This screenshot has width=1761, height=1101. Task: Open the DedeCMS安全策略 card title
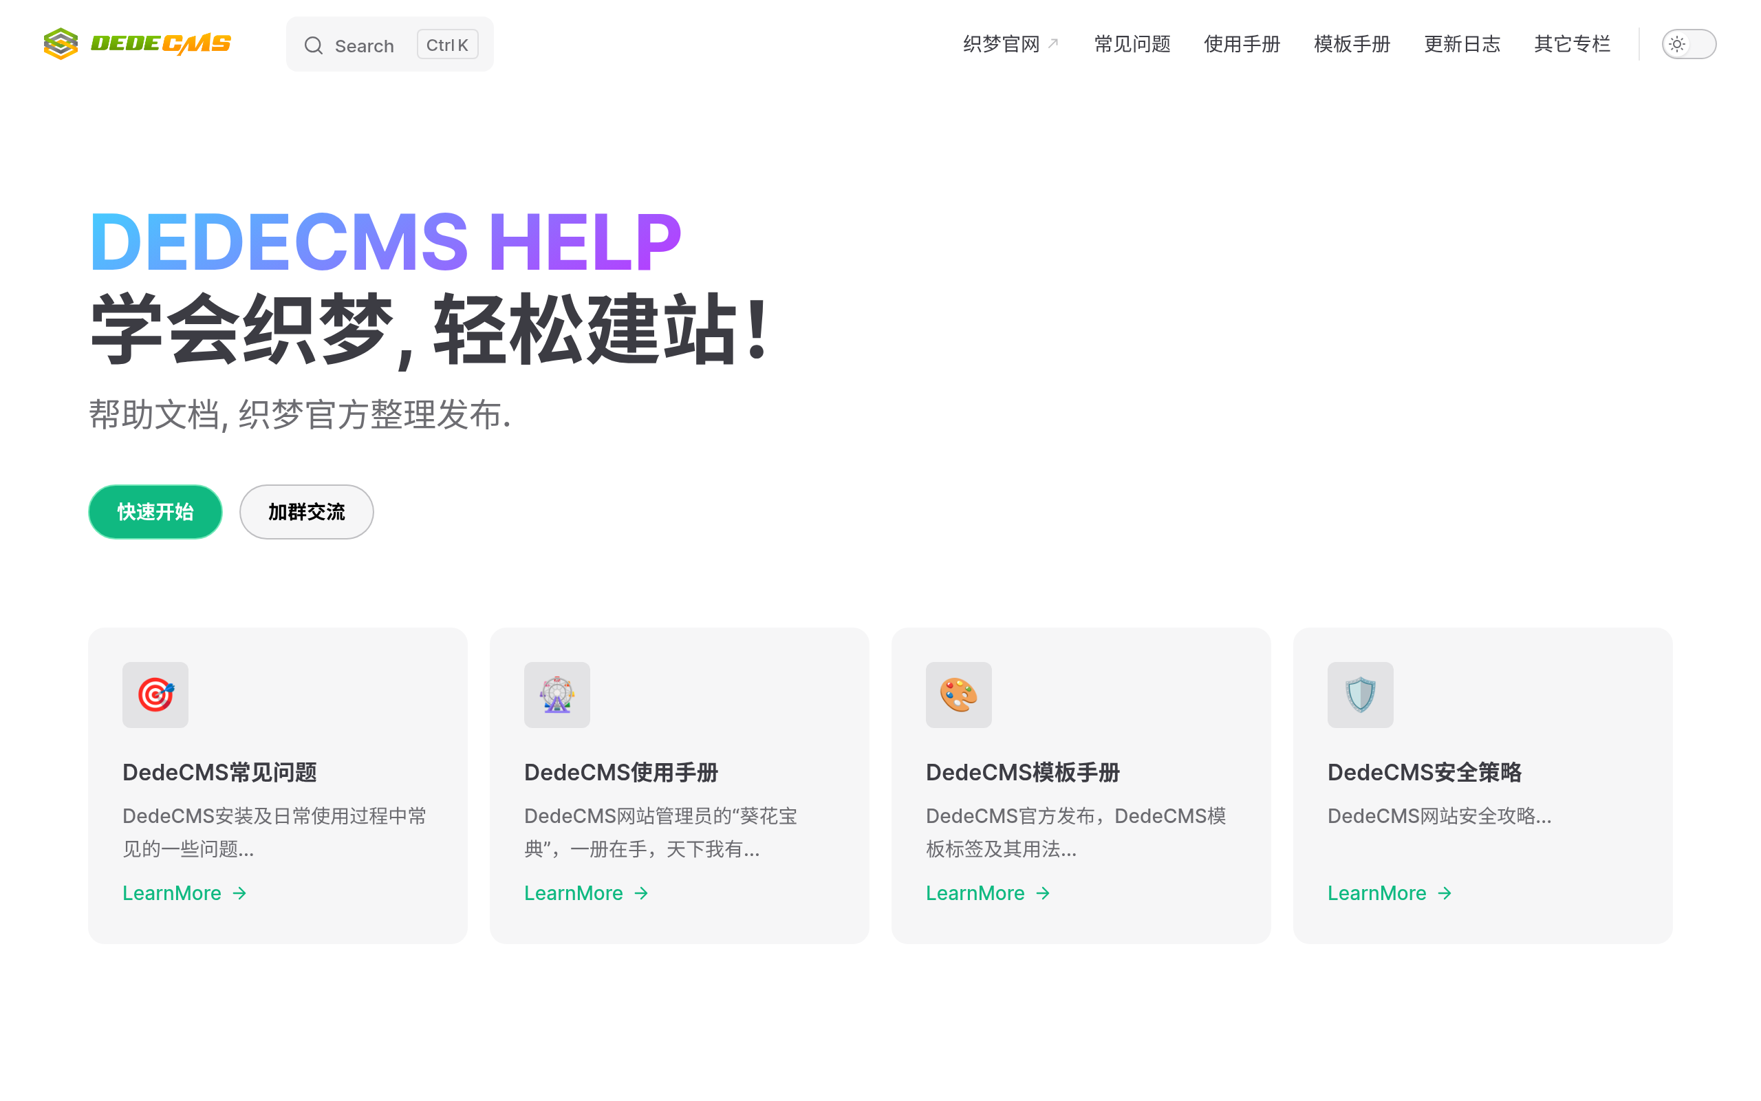1424,773
